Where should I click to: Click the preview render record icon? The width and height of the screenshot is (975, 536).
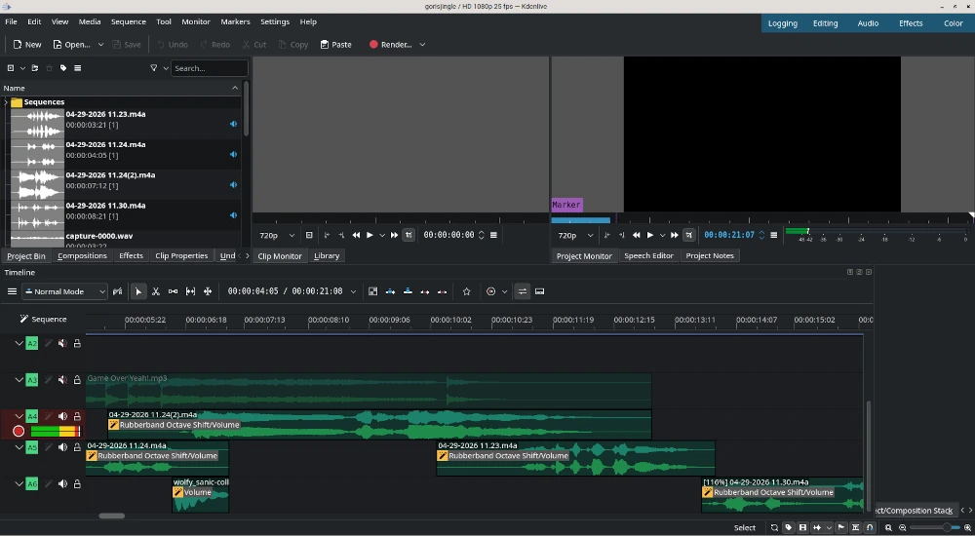pyautogui.click(x=491, y=291)
